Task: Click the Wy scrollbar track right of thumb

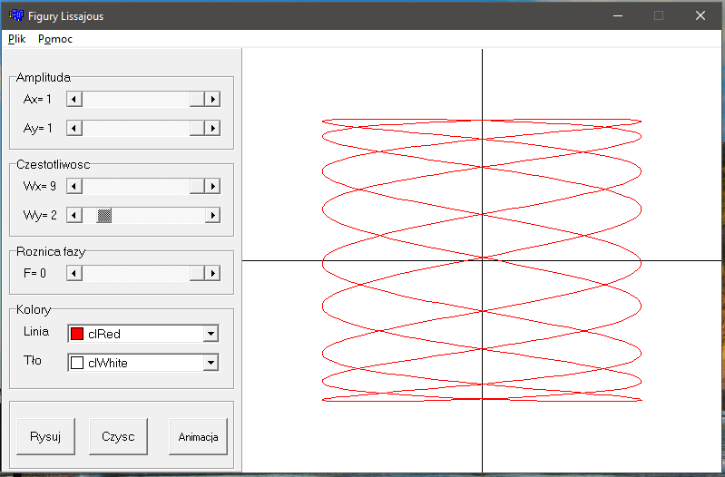Action: click(x=158, y=215)
